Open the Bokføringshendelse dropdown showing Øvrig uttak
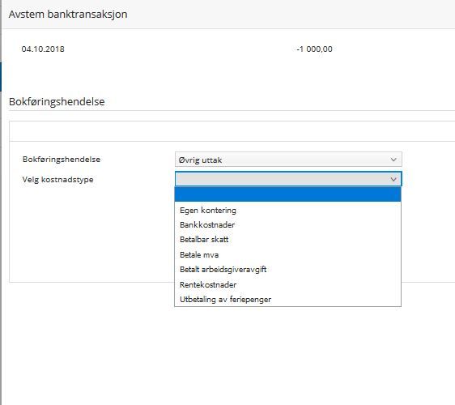This screenshot has width=455, height=405. (x=288, y=160)
